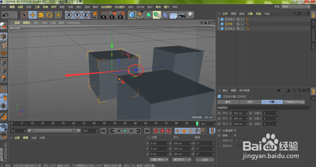Click position Y field stepper arrows
The height and width of the screenshot is (167, 316).
click(x=168, y=149)
